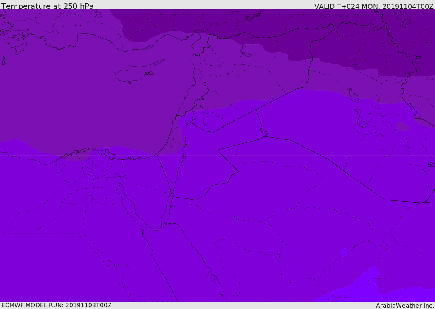Click the 'ArabiaWeather Inc.' credit text
Viewport: 435px width, 309px height.
[405, 306]
